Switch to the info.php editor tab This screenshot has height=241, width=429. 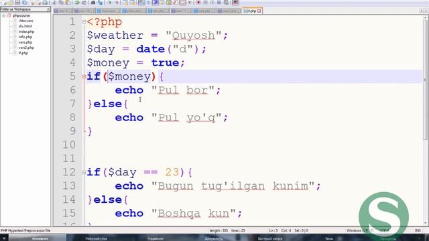click(159, 11)
